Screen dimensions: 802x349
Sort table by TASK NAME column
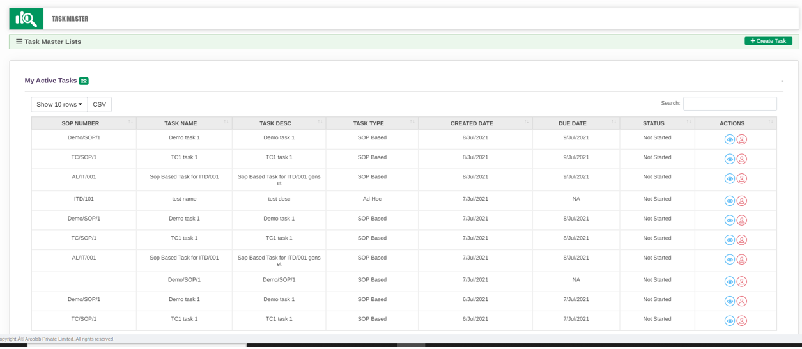(x=184, y=123)
